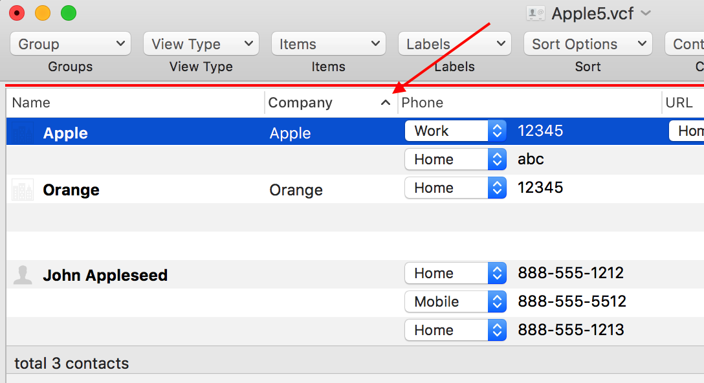Click the Orange company building icon
Screen dimensions: 704x383
pyautogui.click(x=23, y=190)
